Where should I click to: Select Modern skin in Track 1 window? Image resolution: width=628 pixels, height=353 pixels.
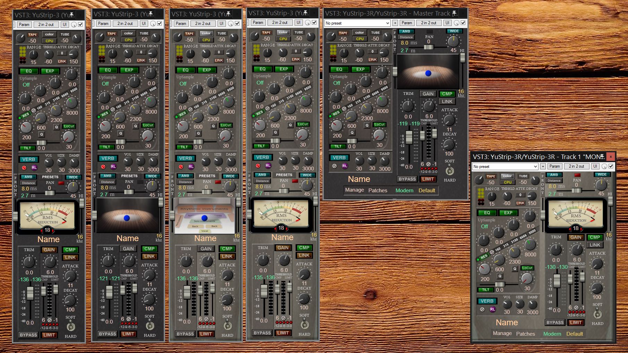click(552, 334)
